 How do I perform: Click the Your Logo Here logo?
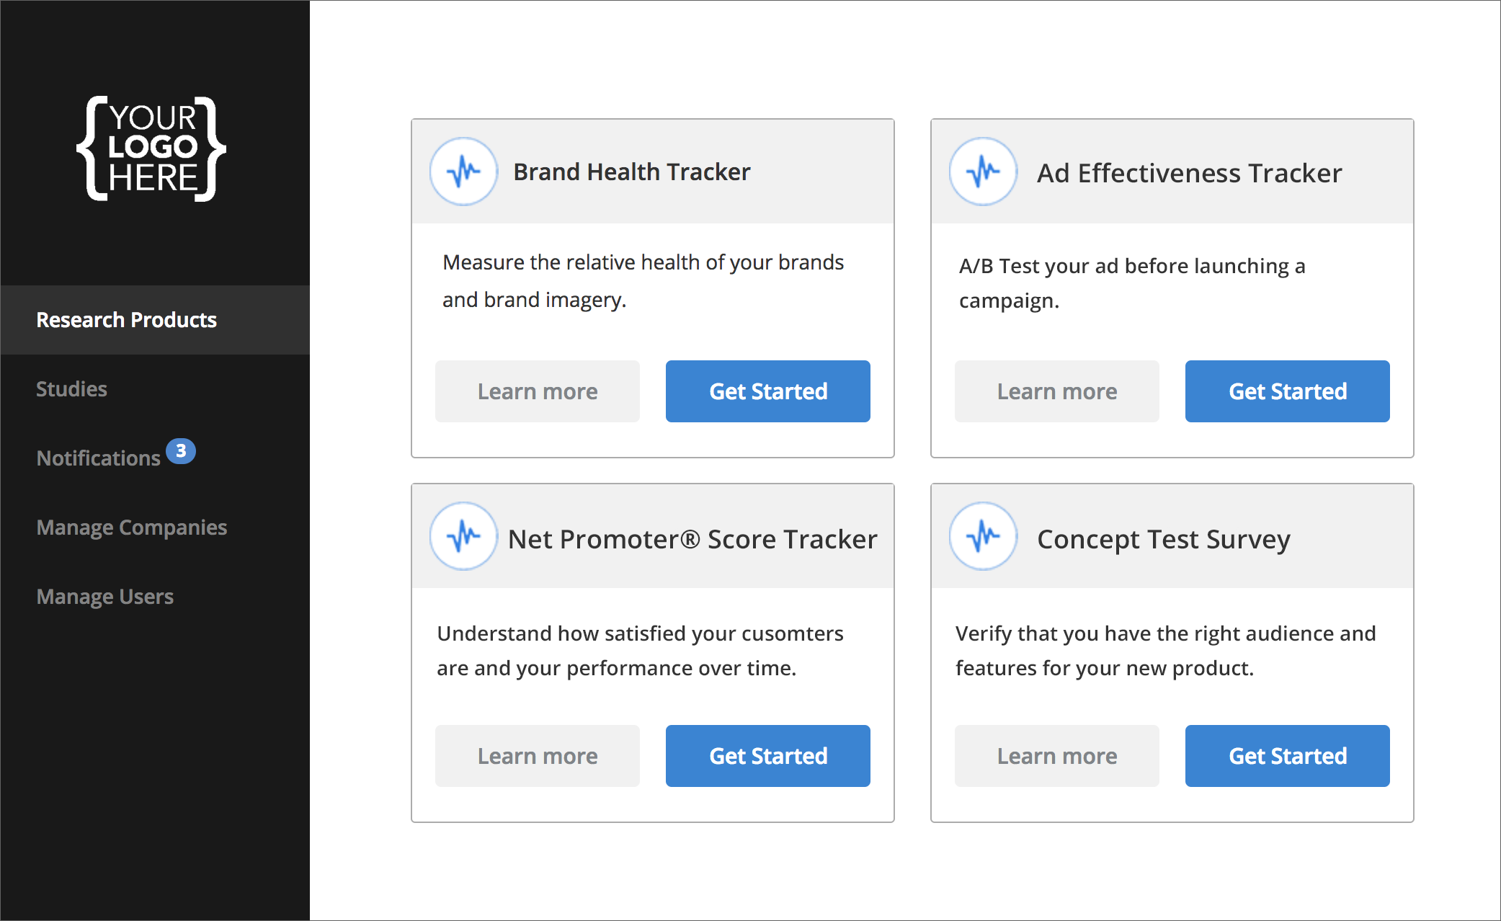coord(151,148)
